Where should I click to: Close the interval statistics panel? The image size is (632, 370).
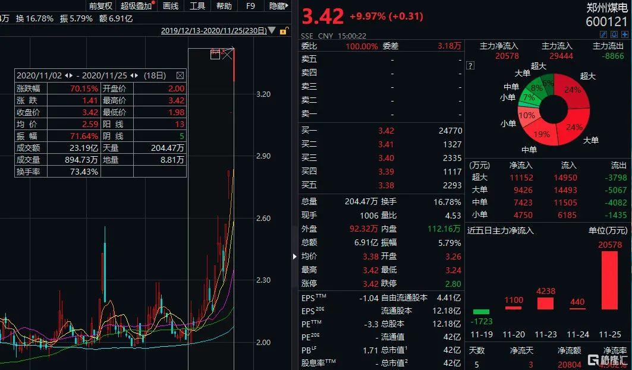[x=180, y=75]
